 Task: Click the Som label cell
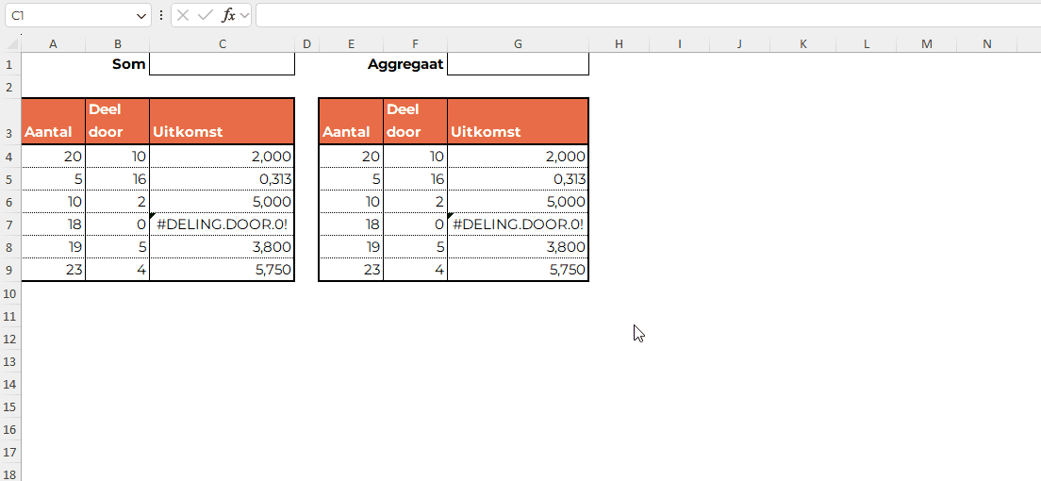[x=118, y=64]
